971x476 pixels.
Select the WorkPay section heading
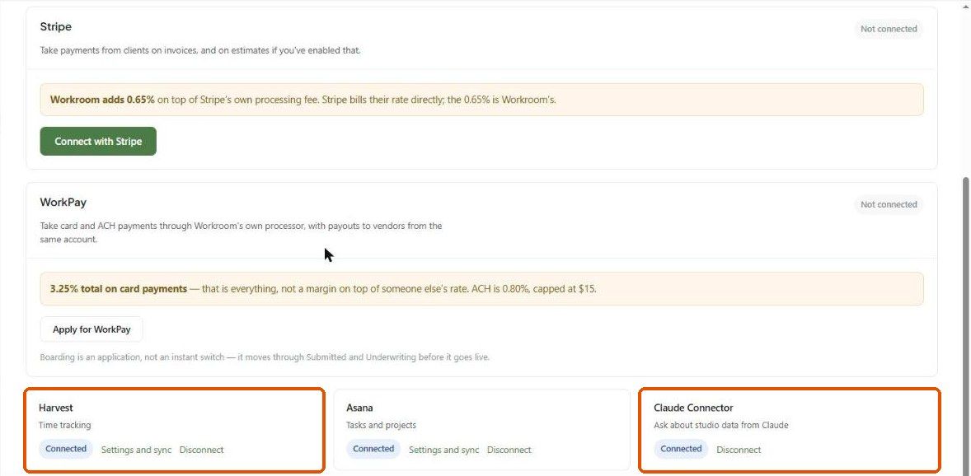[x=63, y=203]
